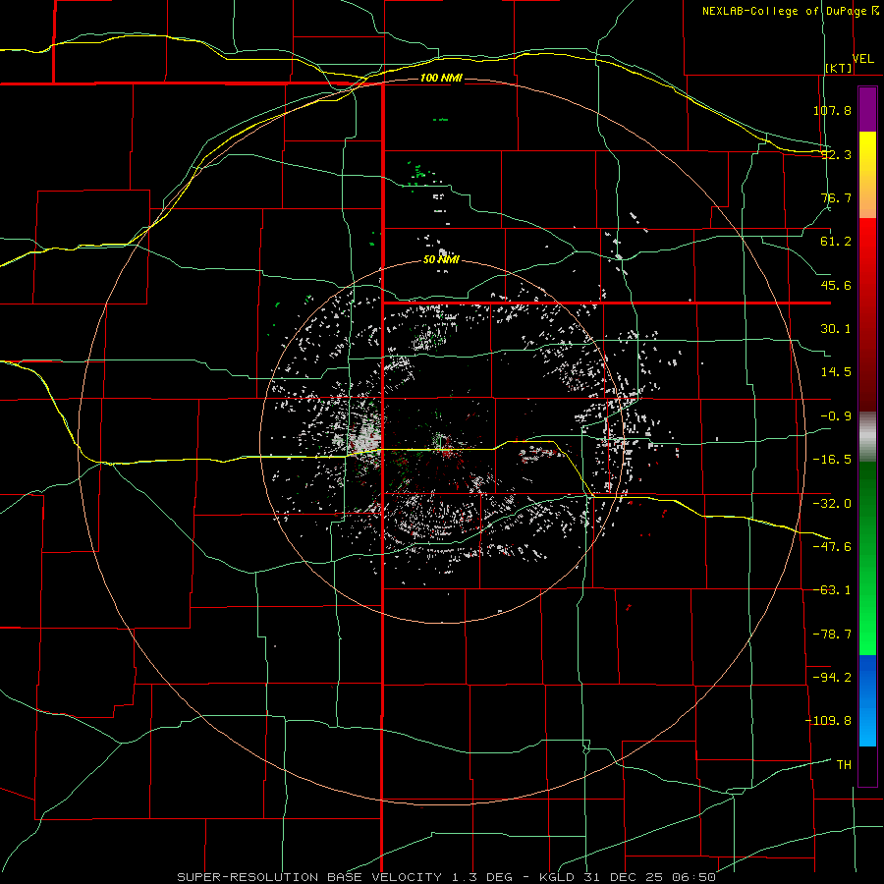This screenshot has height=884, width=884.
Task: Click the 50 NMI range ring label
Action: pyautogui.click(x=441, y=259)
